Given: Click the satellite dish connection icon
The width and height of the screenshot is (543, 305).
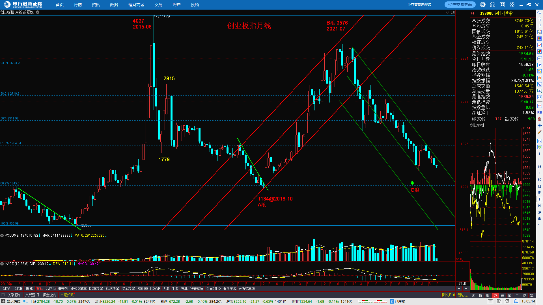Looking at the screenshot, I should point(507,301).
